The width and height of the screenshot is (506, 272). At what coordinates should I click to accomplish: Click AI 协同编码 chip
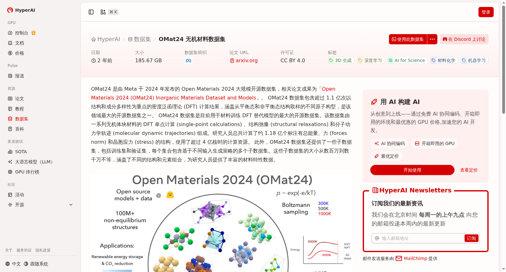pos(389,143)
